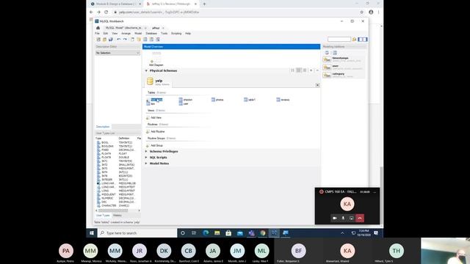The width and height of the screenshot is (470, 264).
Task: Open the Scripting menu
Action: [176, 34]
